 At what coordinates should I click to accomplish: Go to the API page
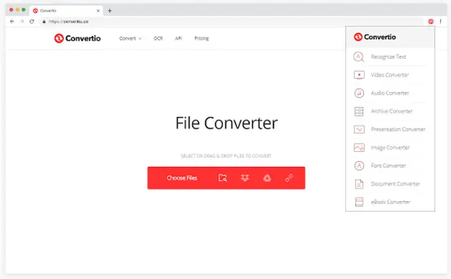pos(178,38)
